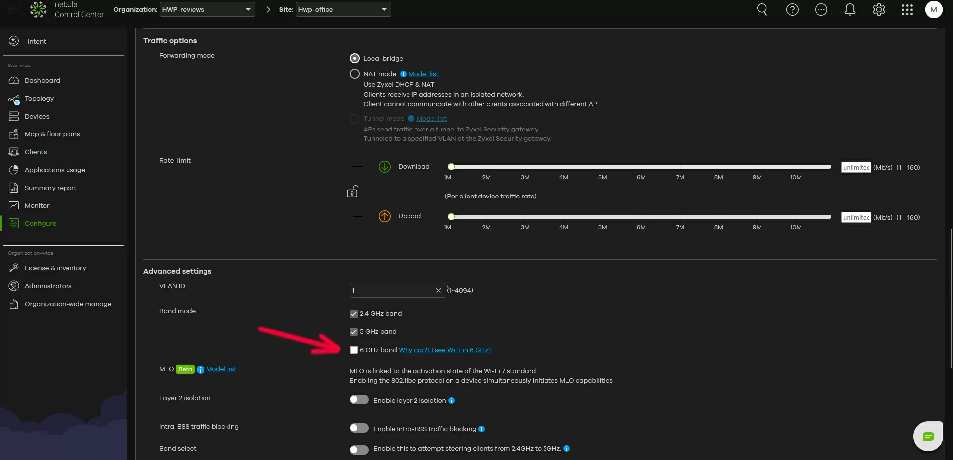Click the rate-limit lock icon
The width and height of the screenshot is (953, 460).
click(x=352, y=192)
